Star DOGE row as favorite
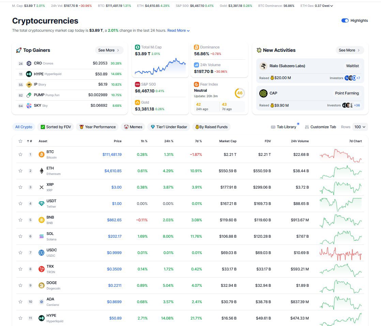381x326 pixels. click(20, 285)
